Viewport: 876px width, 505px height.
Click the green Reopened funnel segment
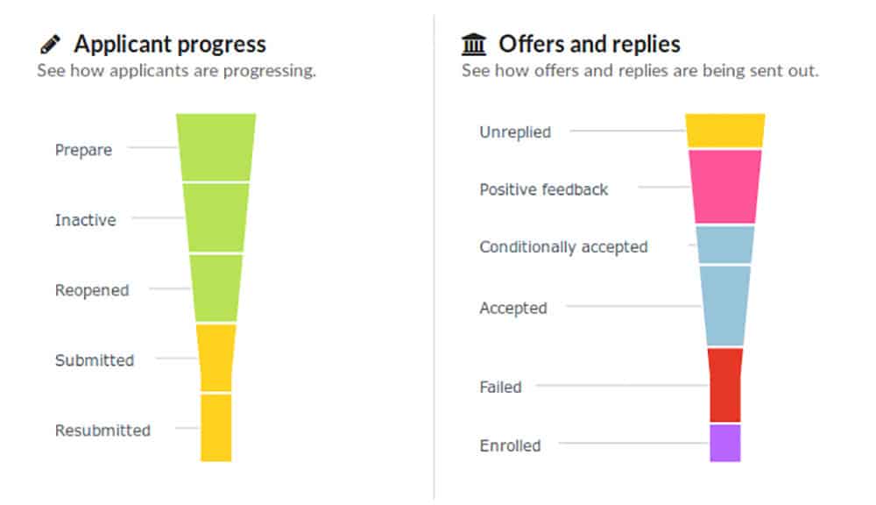click(216, 288)
